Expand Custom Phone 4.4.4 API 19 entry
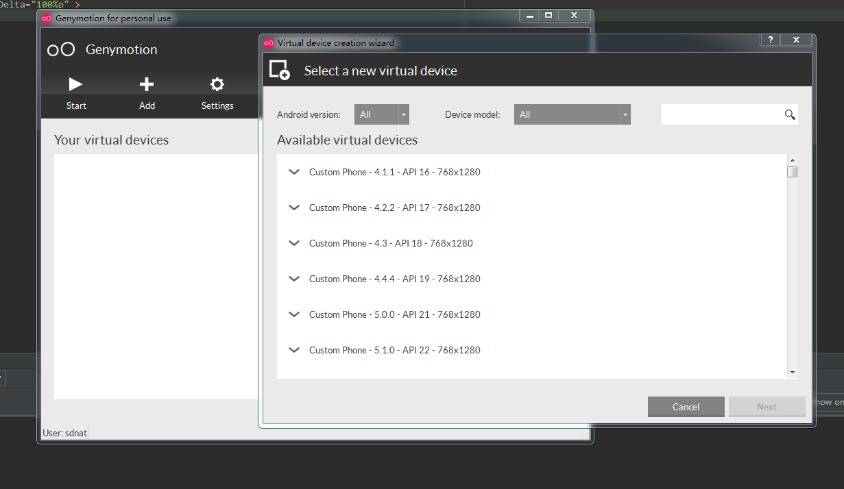This screenshot has height=489, width=844. pyautogui.click(x=294, y=279)
